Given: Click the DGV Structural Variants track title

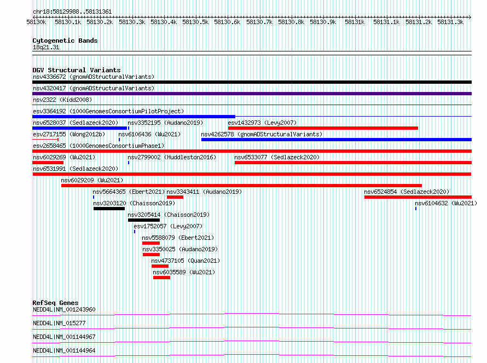Looking at the screenshot, I should (77, 70).
